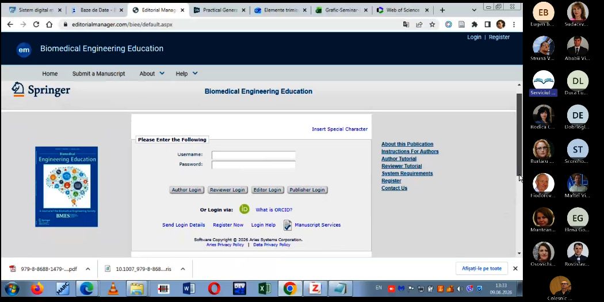
Task: Open the tab search chevron in Chrome
Action: coord(474,10)
